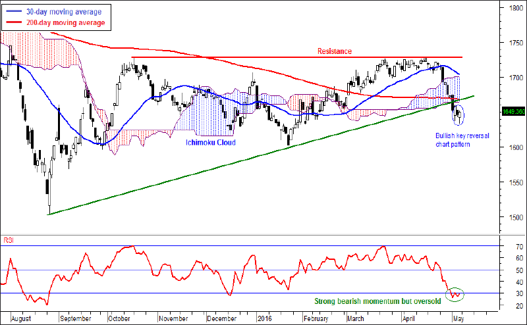Image resolution: width=527 pixels, height=325 pixels.
Task: Click the RSI 40 axis label
Action: 520,282
